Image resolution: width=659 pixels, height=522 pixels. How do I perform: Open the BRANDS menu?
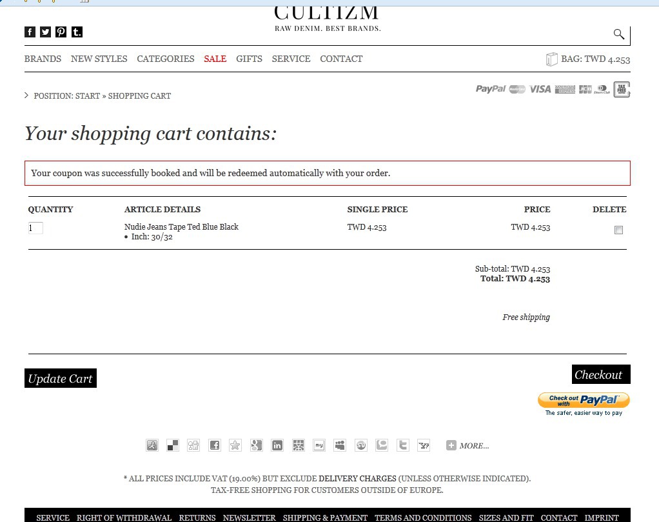coord(43,59)
